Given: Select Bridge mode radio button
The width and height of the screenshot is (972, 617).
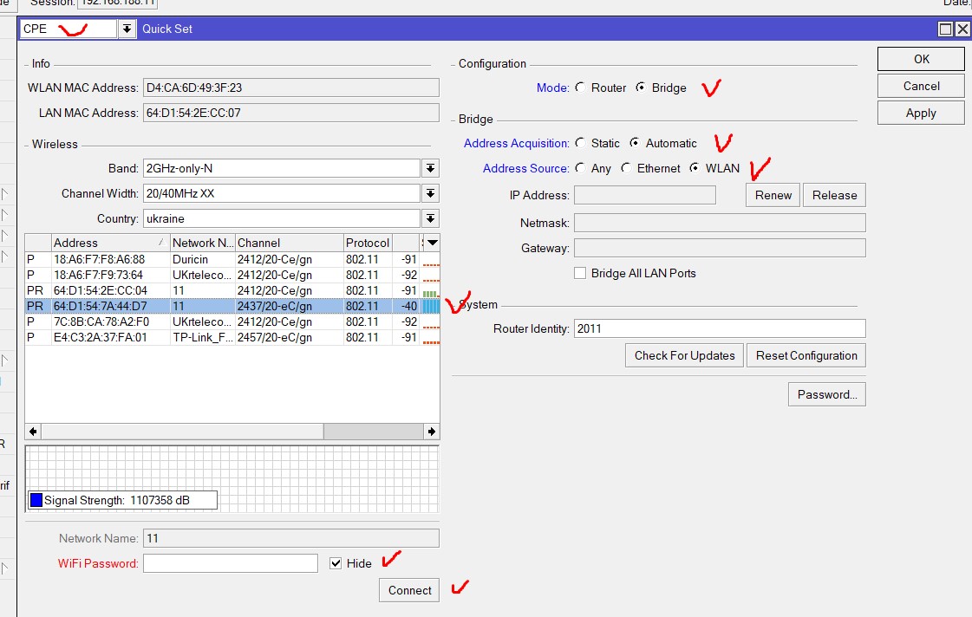Looking at the screenshot, I should click(x=641, y=88).
